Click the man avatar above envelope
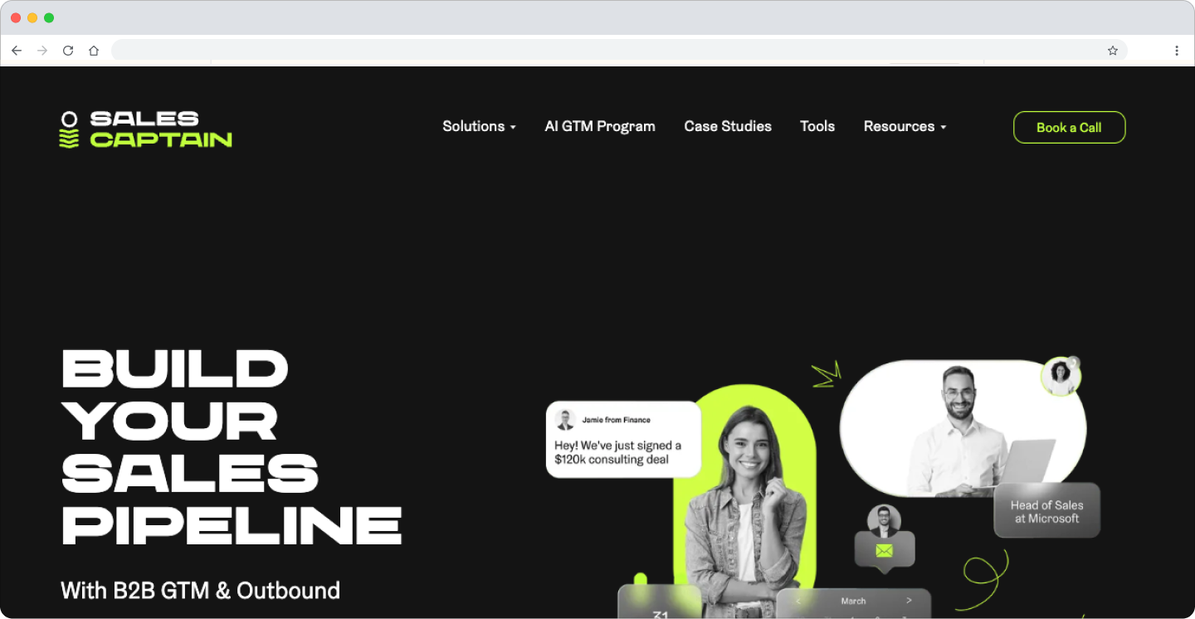The image size is (1195, 619). pyautogui.click(x=884, y=520)
